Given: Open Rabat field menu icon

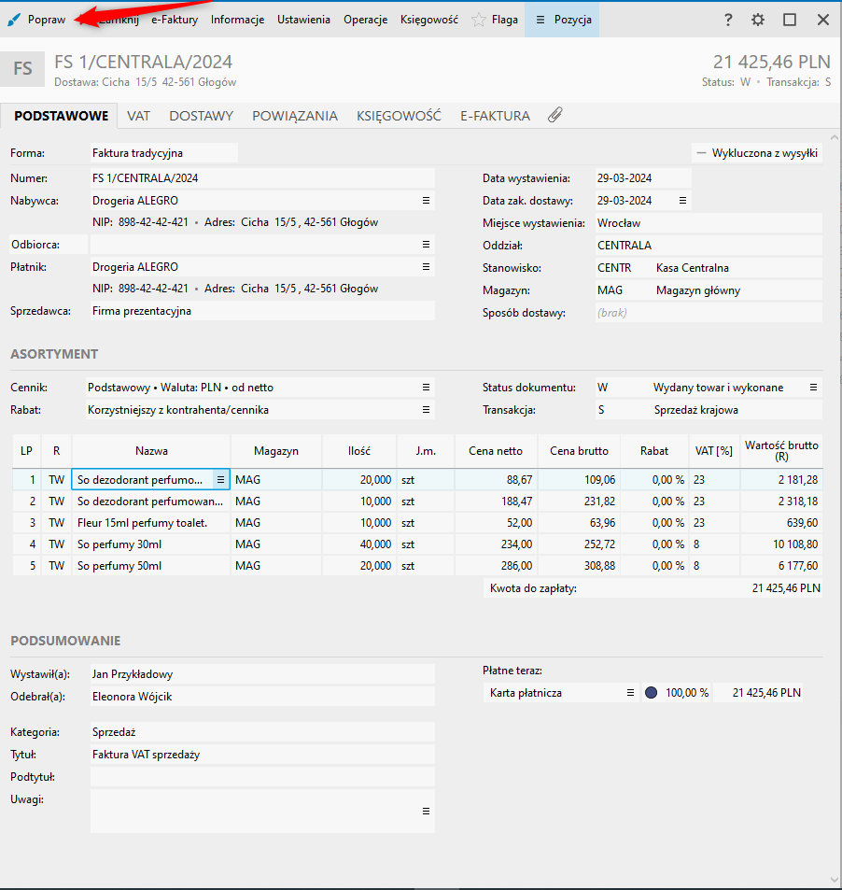Looking at the screenshot, I should [426, 410].
